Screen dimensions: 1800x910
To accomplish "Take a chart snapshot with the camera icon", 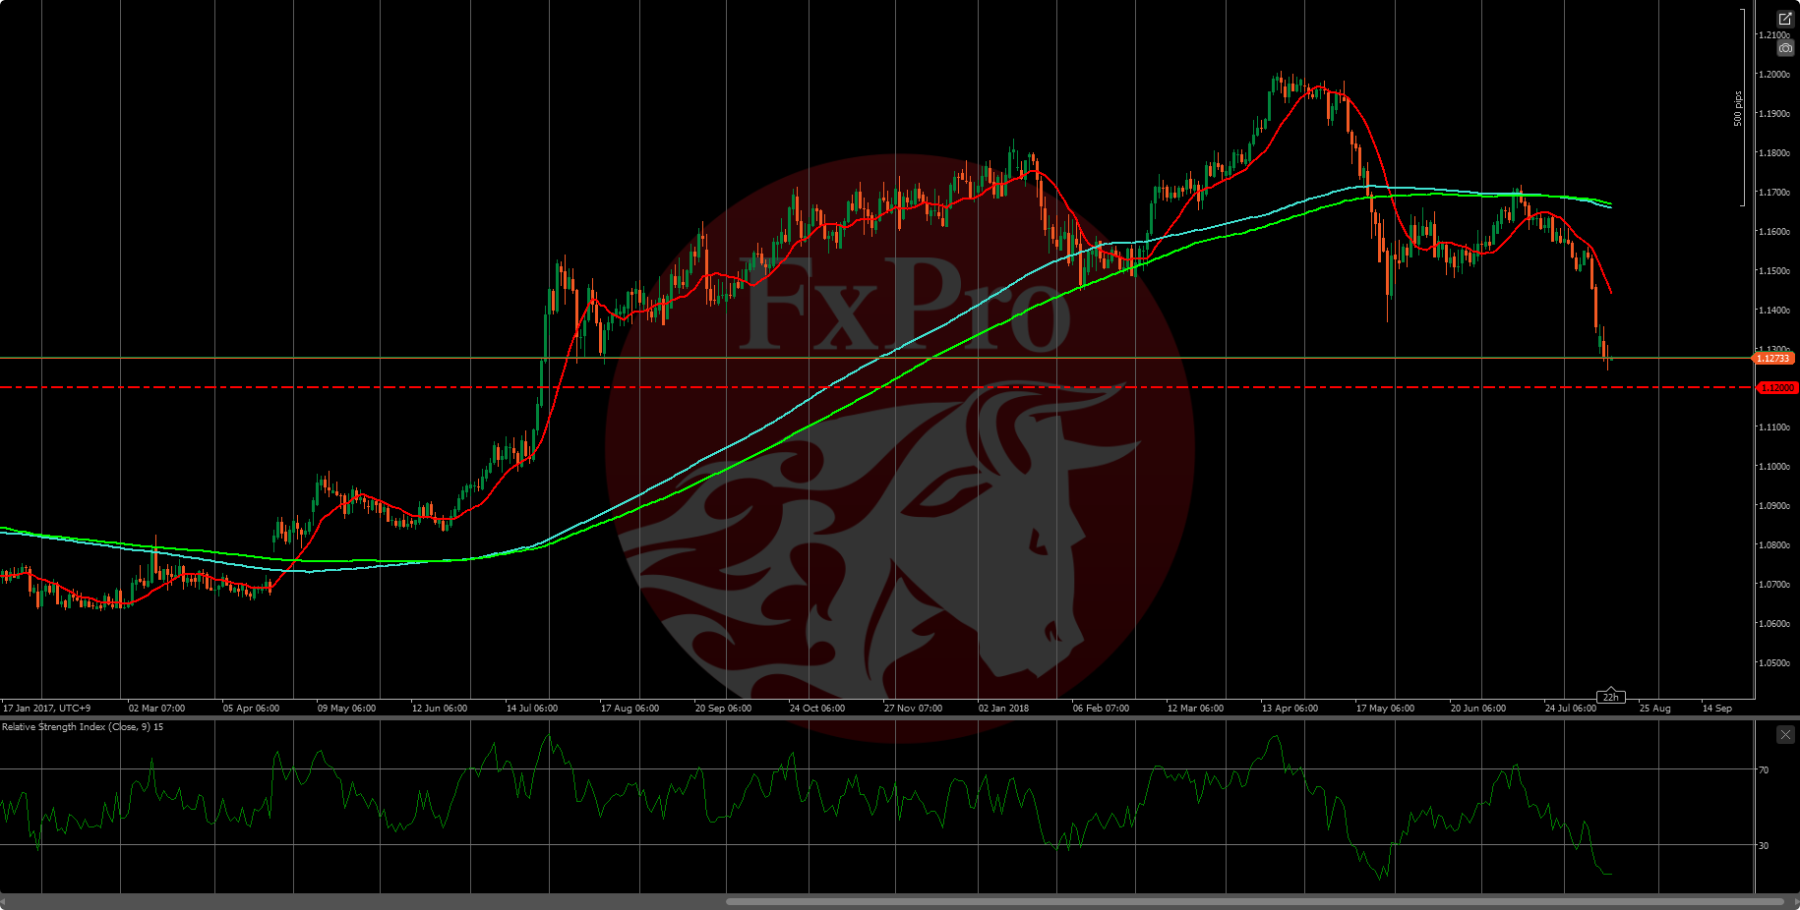I will click(x=1785, y=47).
